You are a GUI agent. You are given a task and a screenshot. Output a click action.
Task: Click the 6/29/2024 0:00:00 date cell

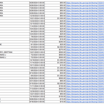[37, 11]
